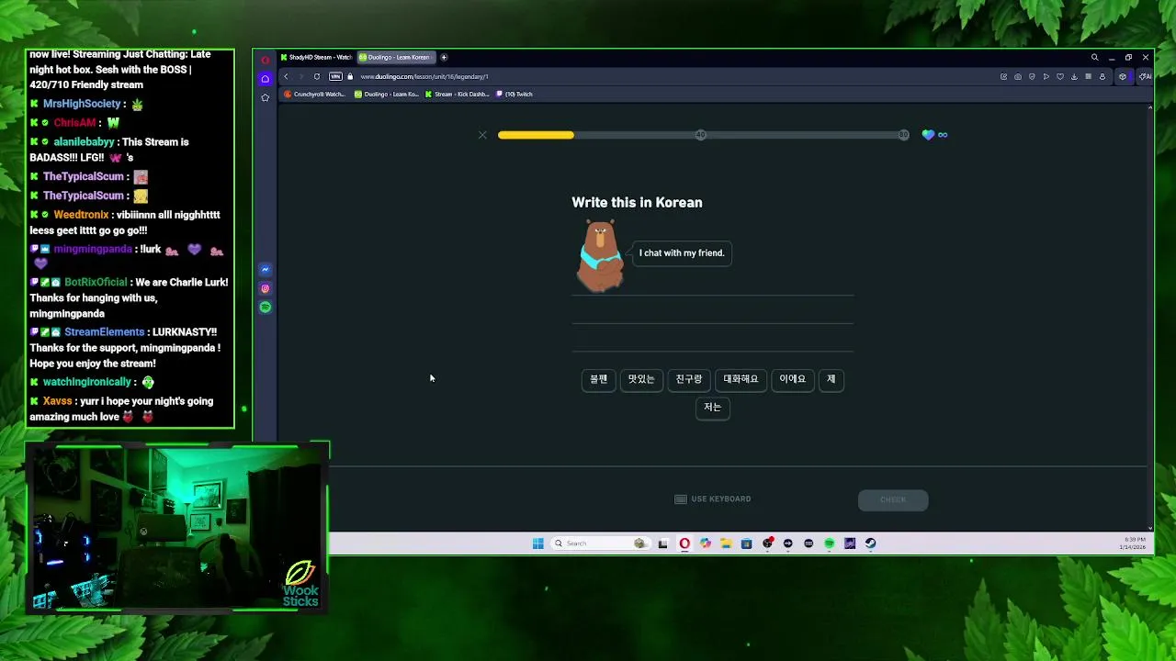Viewport: 1176px width, 661px height.
Task: Click the yellow lesson progress bar
Action: (x=536, y=135)
